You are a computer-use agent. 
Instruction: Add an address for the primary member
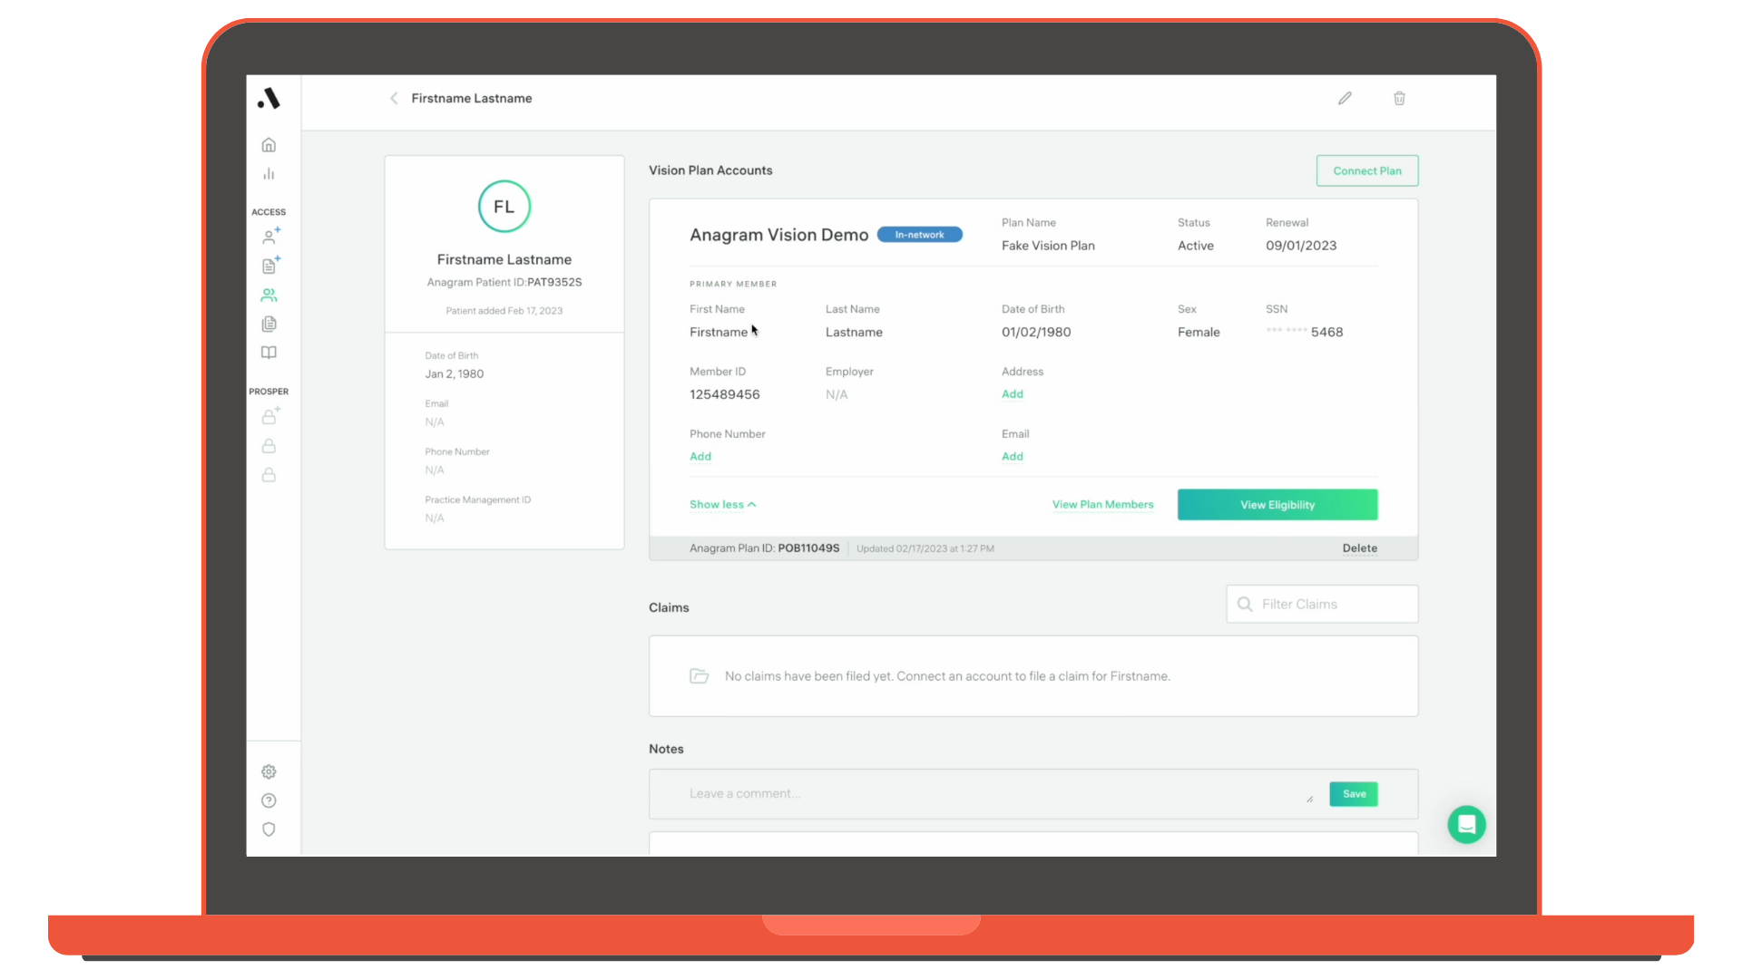click(x=1013, y=394)
